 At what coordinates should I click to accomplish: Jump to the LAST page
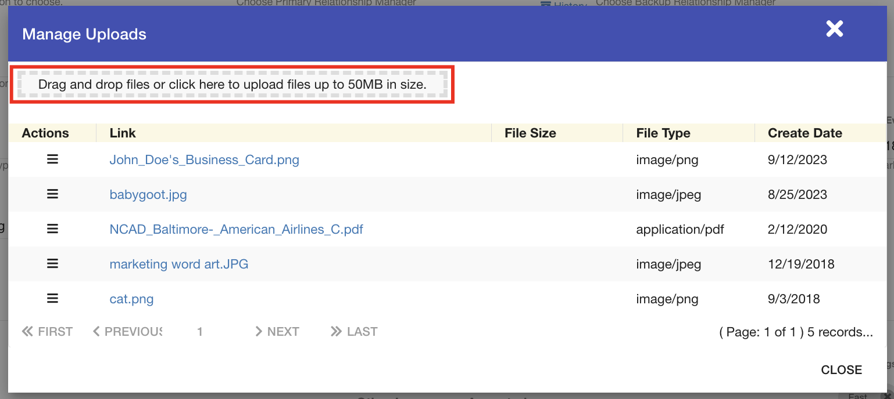point(354,332)
